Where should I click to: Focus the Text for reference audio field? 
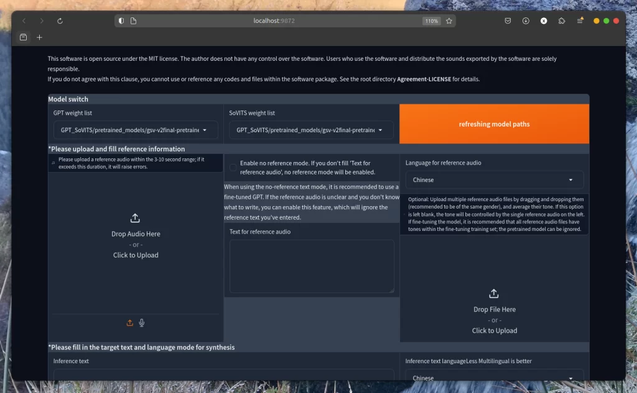pos(311,266)
